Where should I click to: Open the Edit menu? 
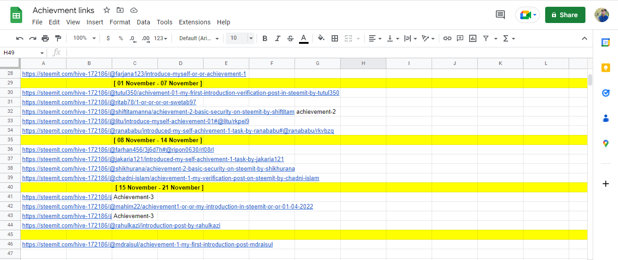coord(54,22)
